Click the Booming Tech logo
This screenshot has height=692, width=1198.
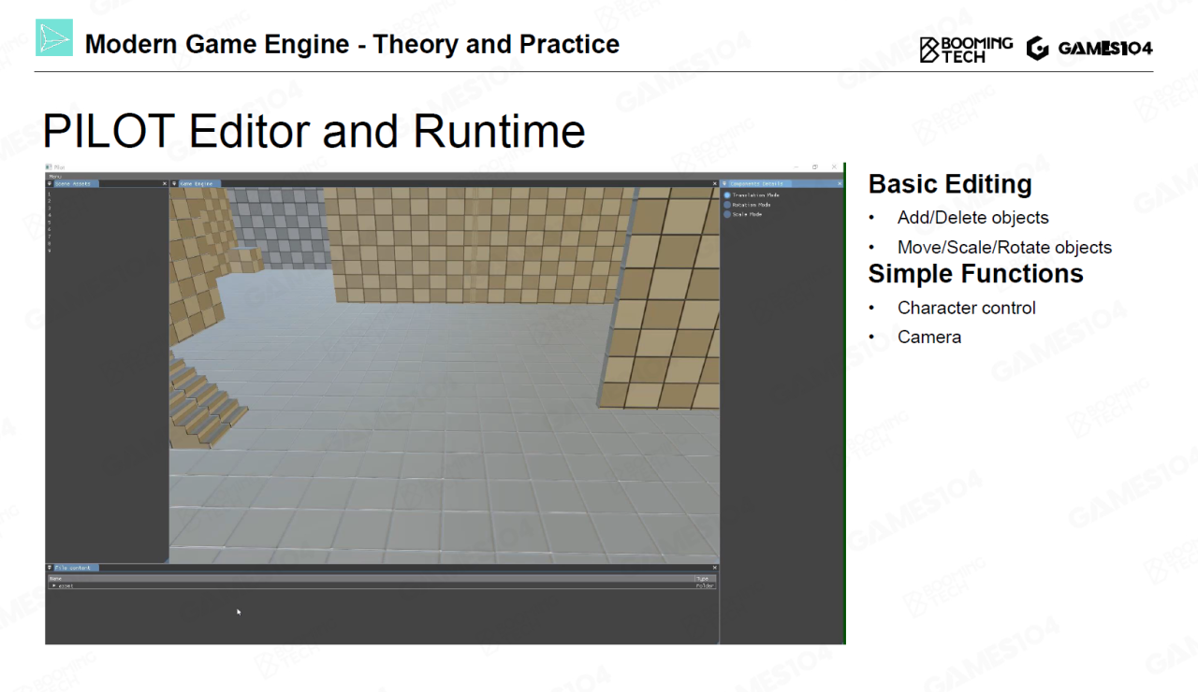point(966,49)
